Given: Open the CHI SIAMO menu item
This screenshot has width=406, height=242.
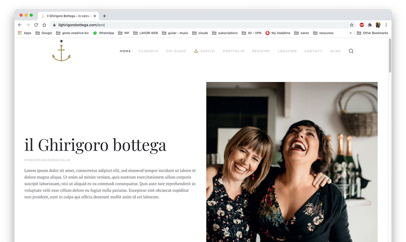Looking at the screenshot, I should [176, 51].
